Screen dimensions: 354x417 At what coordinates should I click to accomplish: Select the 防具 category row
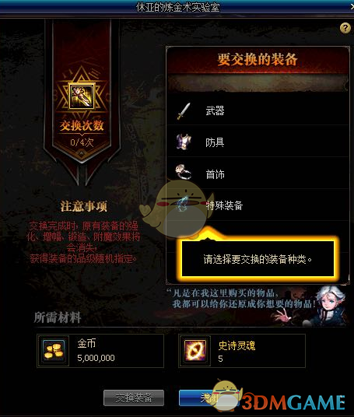point(258,142)
